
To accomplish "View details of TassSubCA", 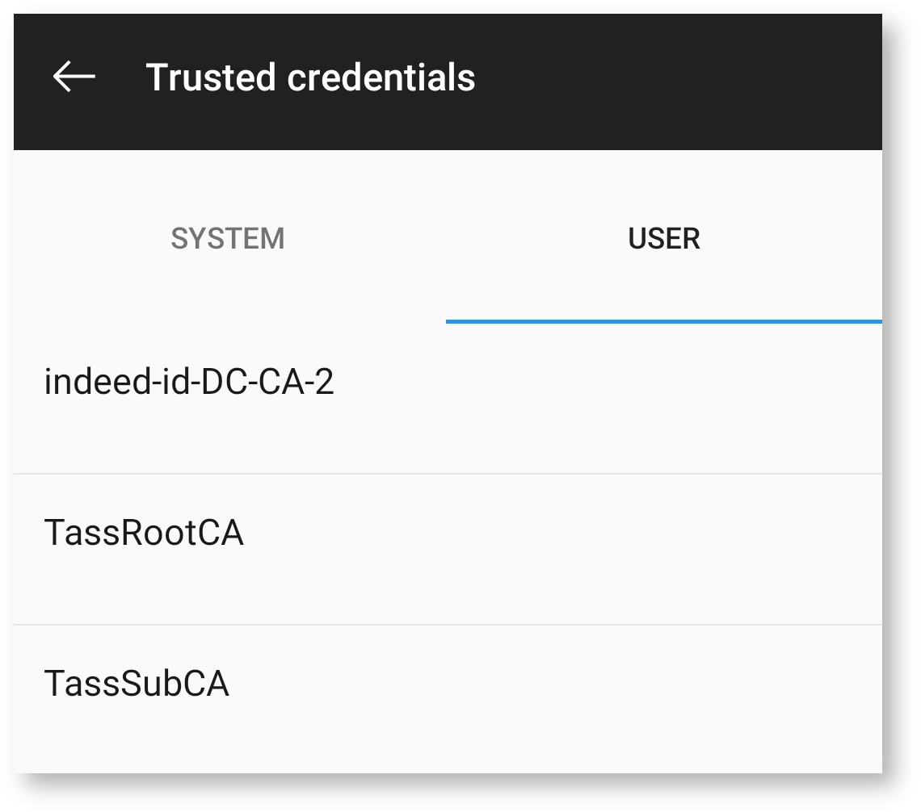I will pos(137,684).
